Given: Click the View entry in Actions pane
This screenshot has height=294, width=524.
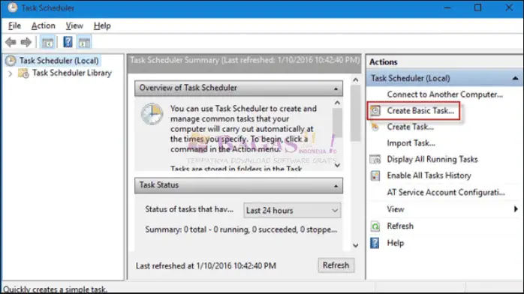Looking at the screenshot, I should (396, 209).
